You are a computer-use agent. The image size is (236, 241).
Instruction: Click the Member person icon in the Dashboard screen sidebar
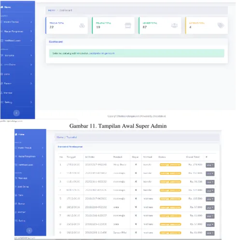[1, 93]
